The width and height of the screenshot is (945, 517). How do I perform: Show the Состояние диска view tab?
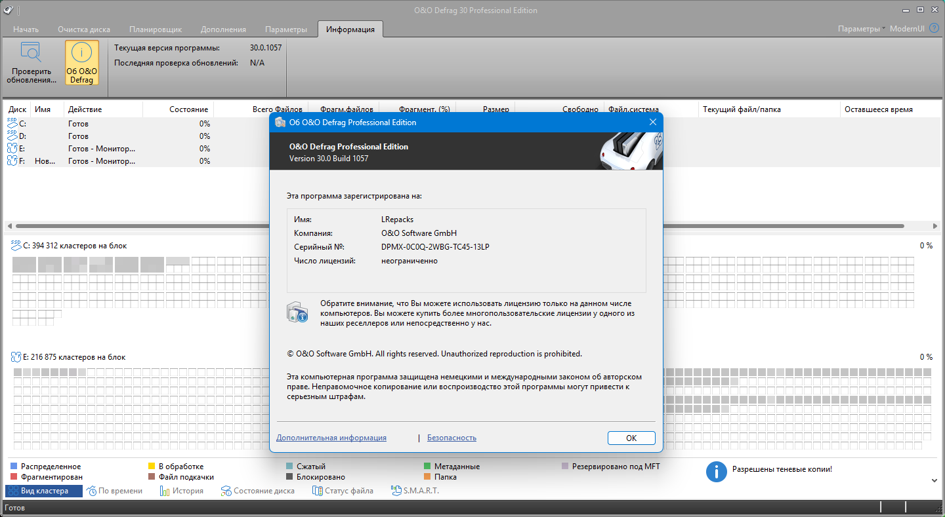click(x=258, y=491)
